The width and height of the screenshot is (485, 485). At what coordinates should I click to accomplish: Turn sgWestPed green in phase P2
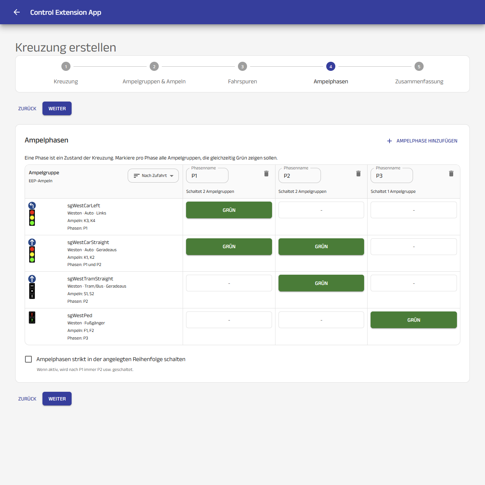click(x=321, y=320)
